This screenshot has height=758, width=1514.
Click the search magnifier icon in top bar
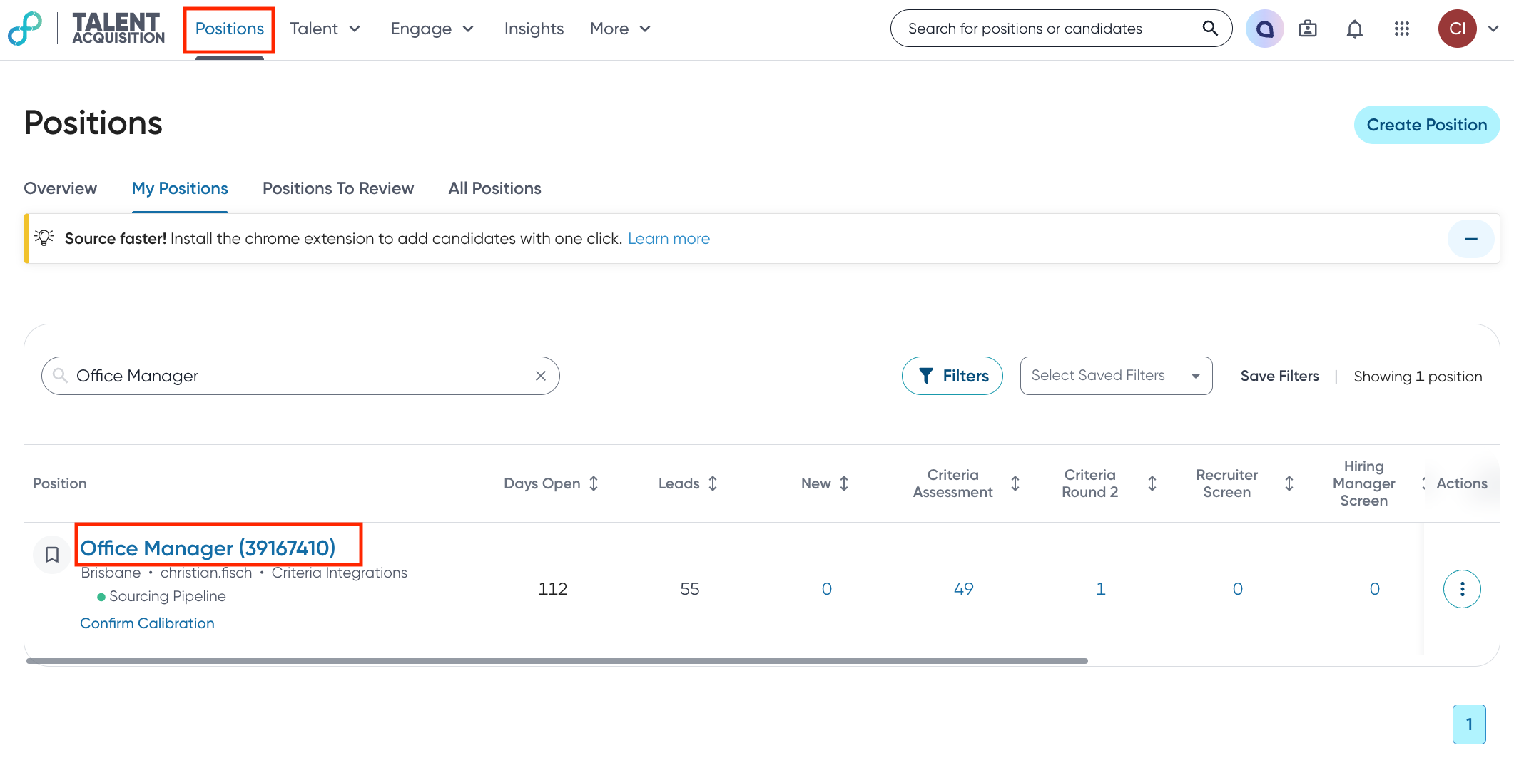(x=1209, y=29)
